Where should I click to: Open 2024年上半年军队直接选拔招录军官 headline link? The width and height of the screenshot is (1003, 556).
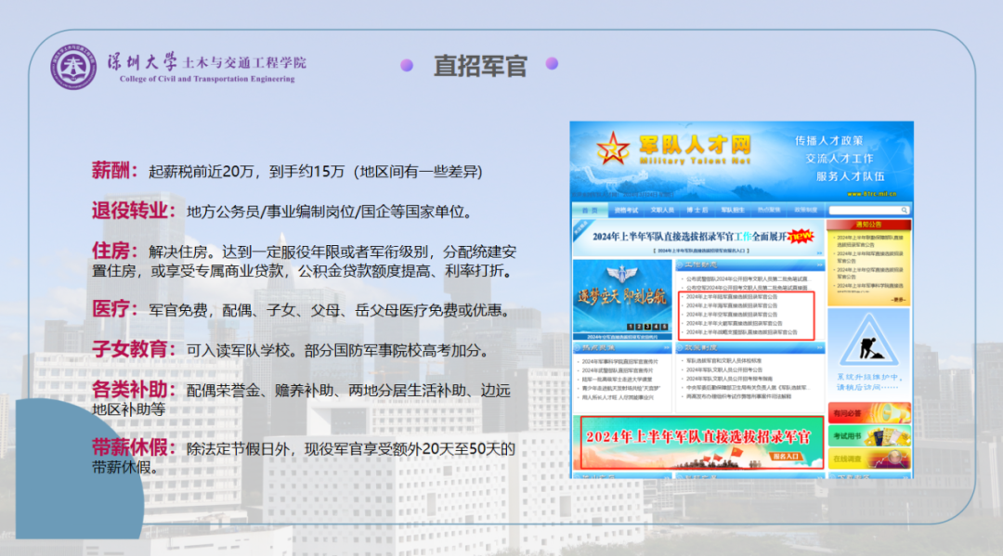pyautogui.click(x=689, y=236)
